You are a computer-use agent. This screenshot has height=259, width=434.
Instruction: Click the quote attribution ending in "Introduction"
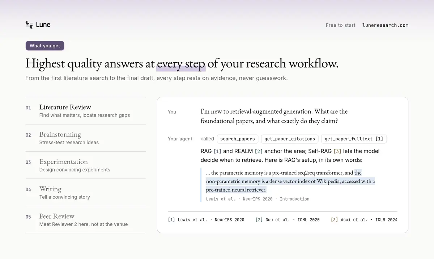point(258,199)
